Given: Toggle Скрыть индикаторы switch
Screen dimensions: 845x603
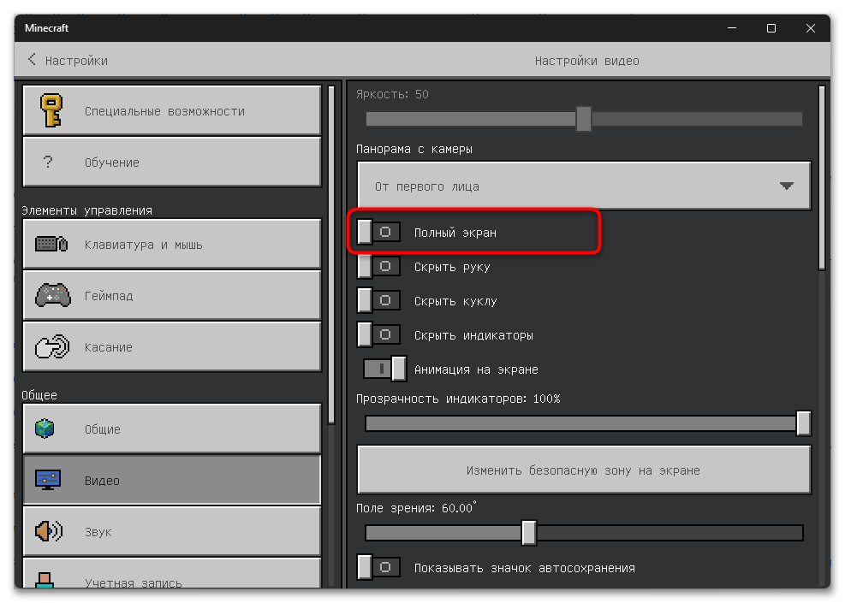Looking at the screenshot, I should pyautogui.click(x=379, y=335).
